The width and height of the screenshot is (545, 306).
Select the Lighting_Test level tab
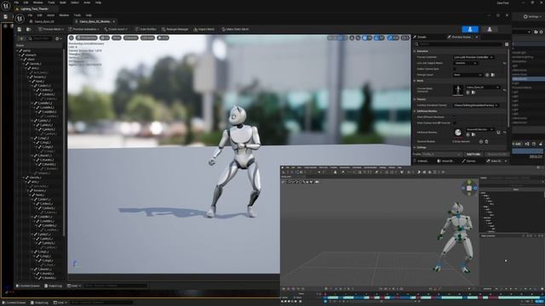[34, 8]
